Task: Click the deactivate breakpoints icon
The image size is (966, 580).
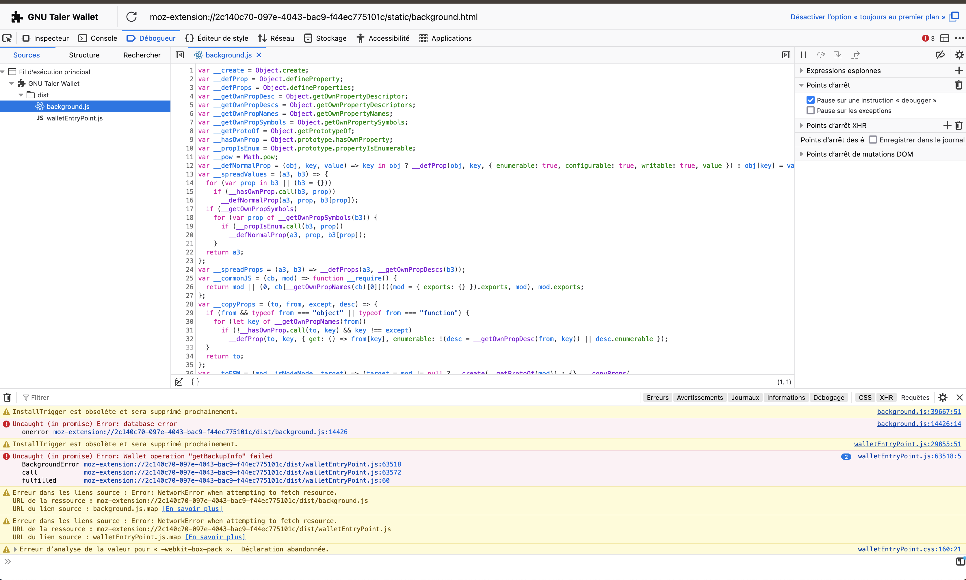Action: coord(940,55)
